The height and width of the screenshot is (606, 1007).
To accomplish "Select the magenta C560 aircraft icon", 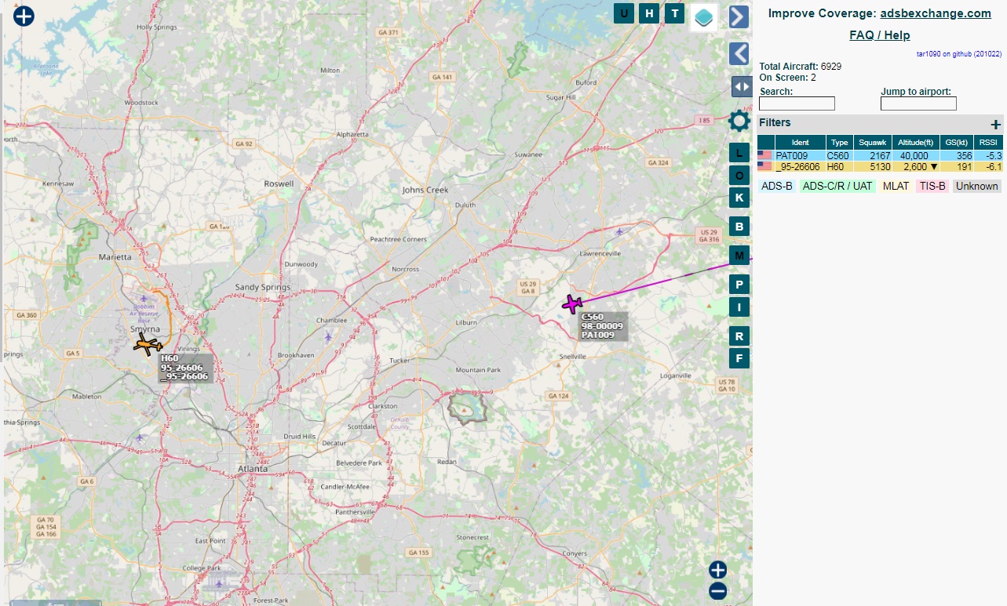I will tap(573, 303).
